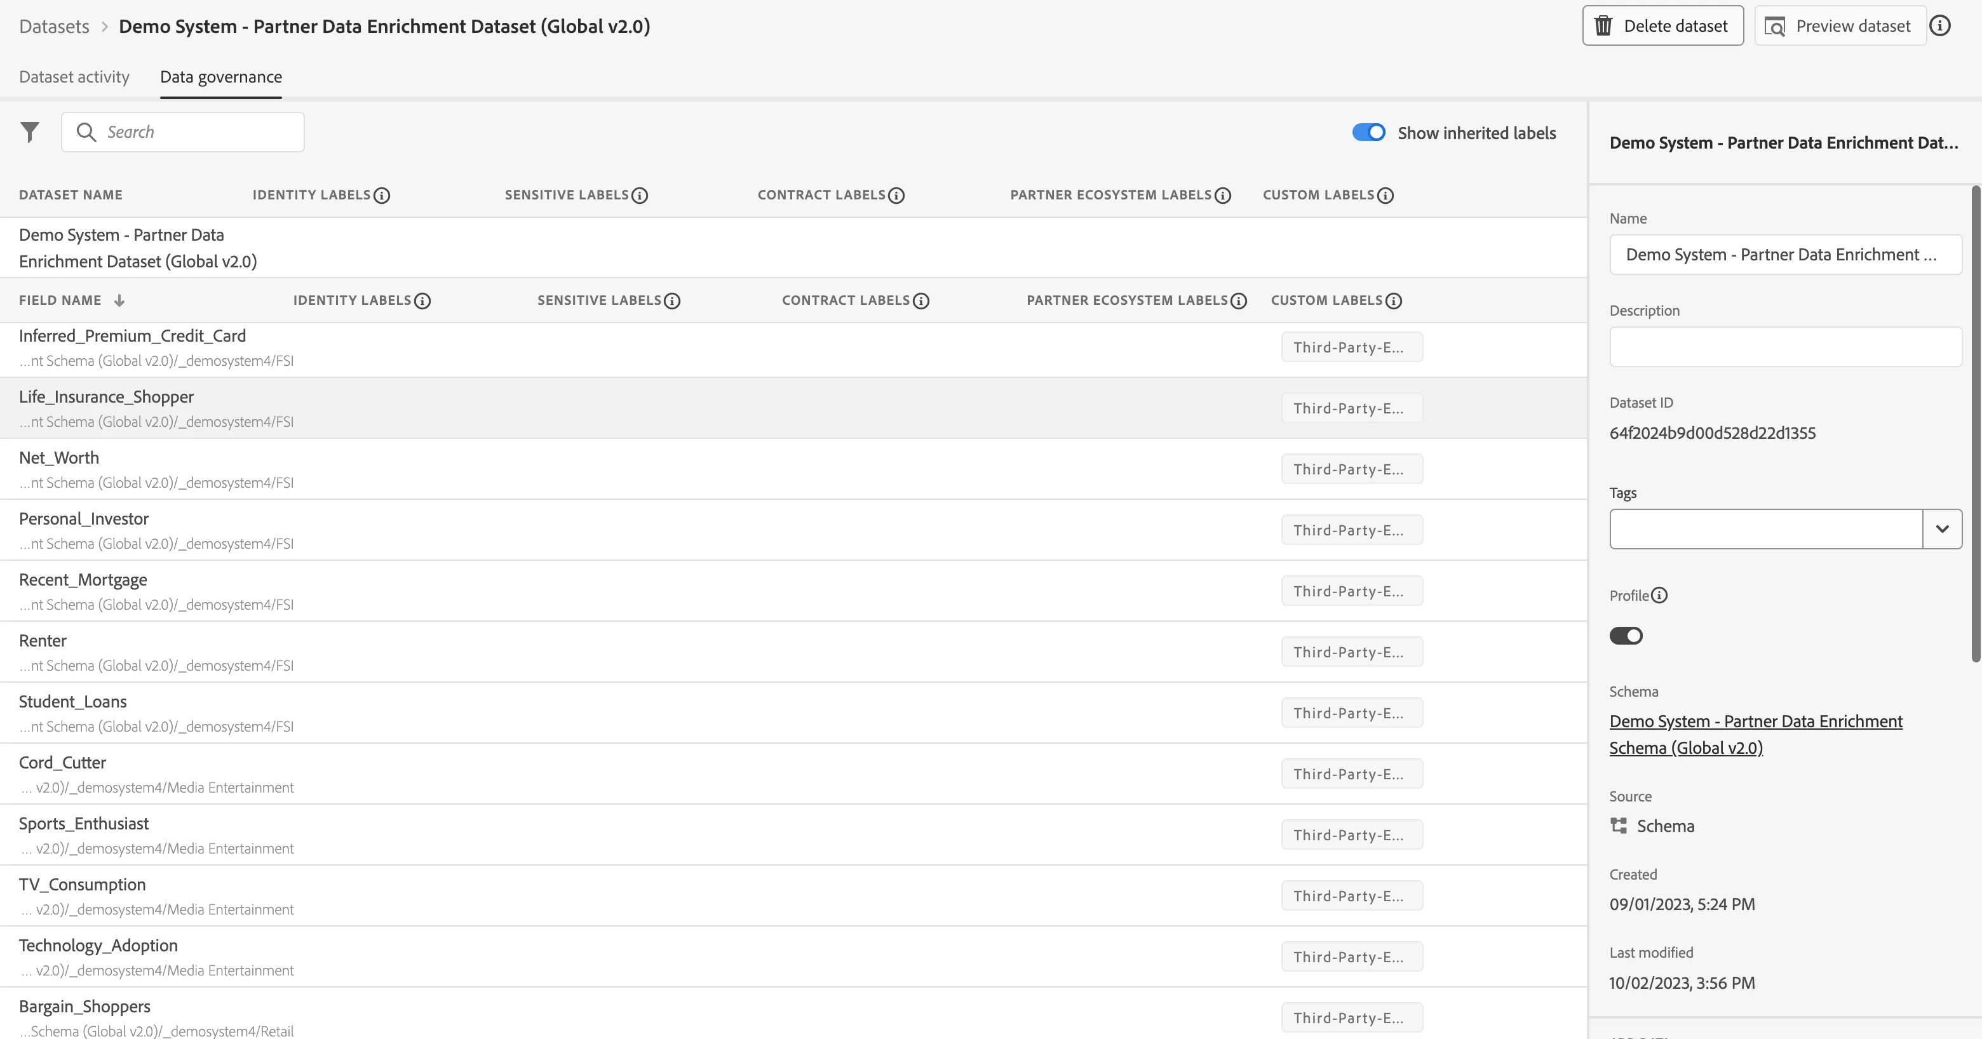Click the Name input field

click(1785, 255)
